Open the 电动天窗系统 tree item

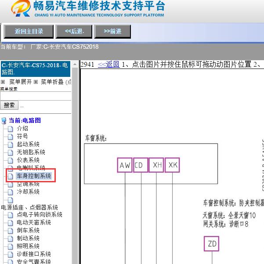tap(34, 223)
